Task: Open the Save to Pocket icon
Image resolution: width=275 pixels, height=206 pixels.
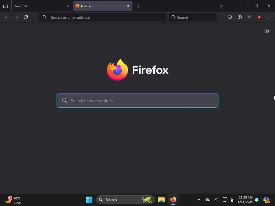Action: pyautogui.click(x=230, y=17)
